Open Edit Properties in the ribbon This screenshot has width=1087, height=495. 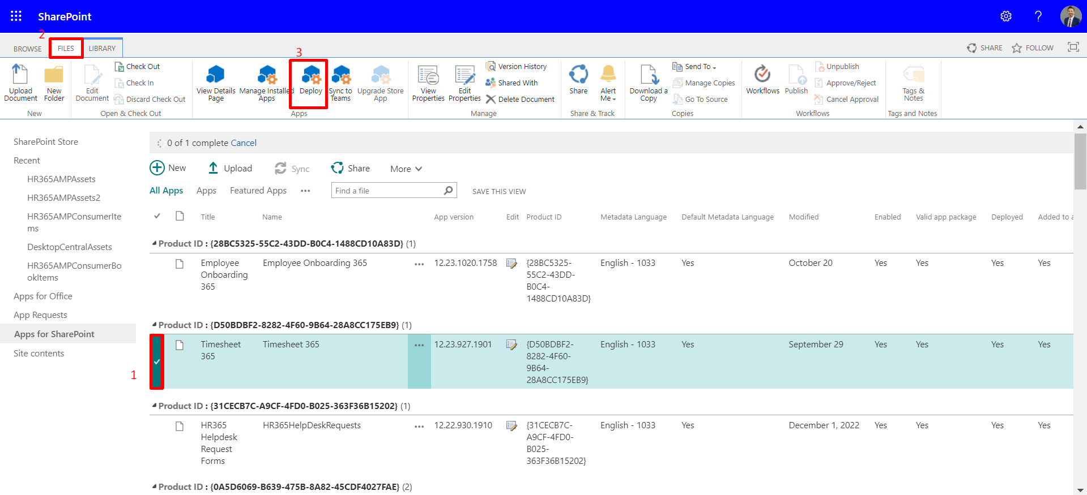[x=464, y=83]
